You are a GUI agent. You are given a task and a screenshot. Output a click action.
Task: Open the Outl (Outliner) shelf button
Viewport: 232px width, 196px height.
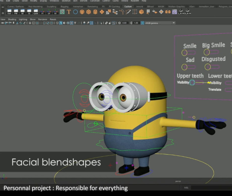[x=9, y=12]
